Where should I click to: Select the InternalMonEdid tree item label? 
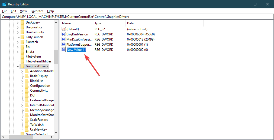pos(41,105)
